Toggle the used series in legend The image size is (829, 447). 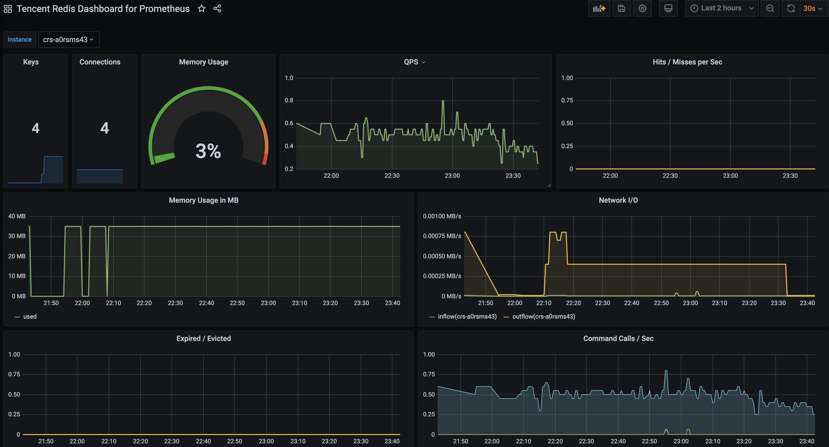pos(30,316)
